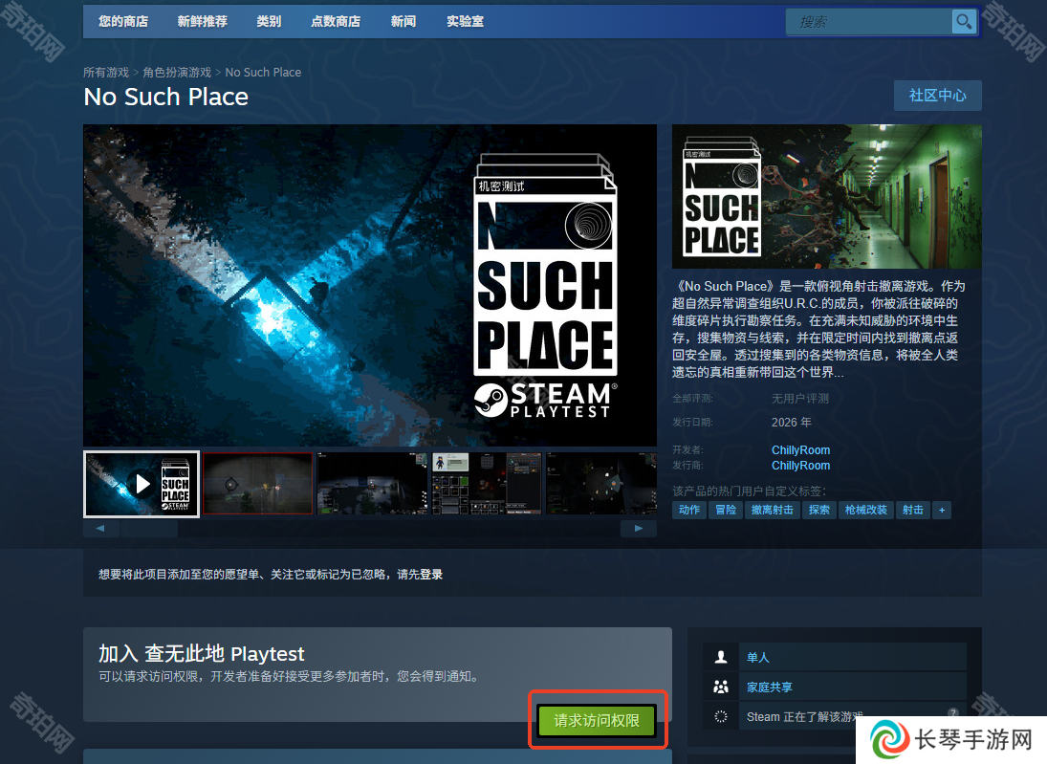1047x764 pixels.
Task: Click the Steam learning spinner icon
Action: [721, 716]
